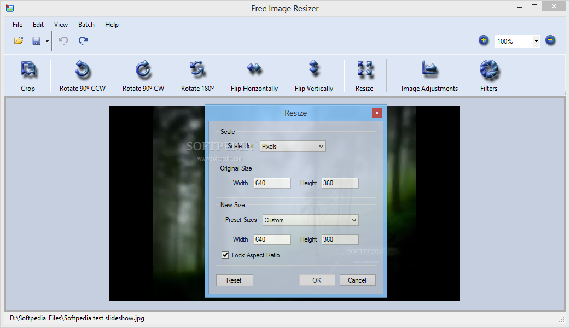Open Image Adjustments
Image resolution: width=570 pixels, height=328 pixels.
point(429,76)
